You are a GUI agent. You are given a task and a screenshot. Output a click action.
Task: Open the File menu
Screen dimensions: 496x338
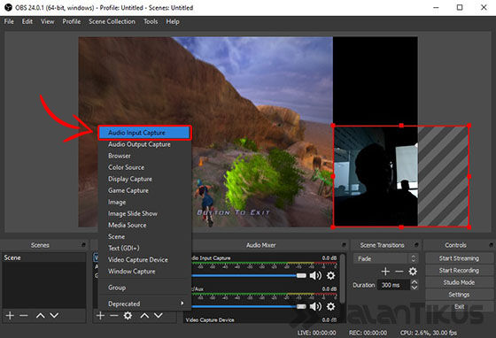(9, 21)
